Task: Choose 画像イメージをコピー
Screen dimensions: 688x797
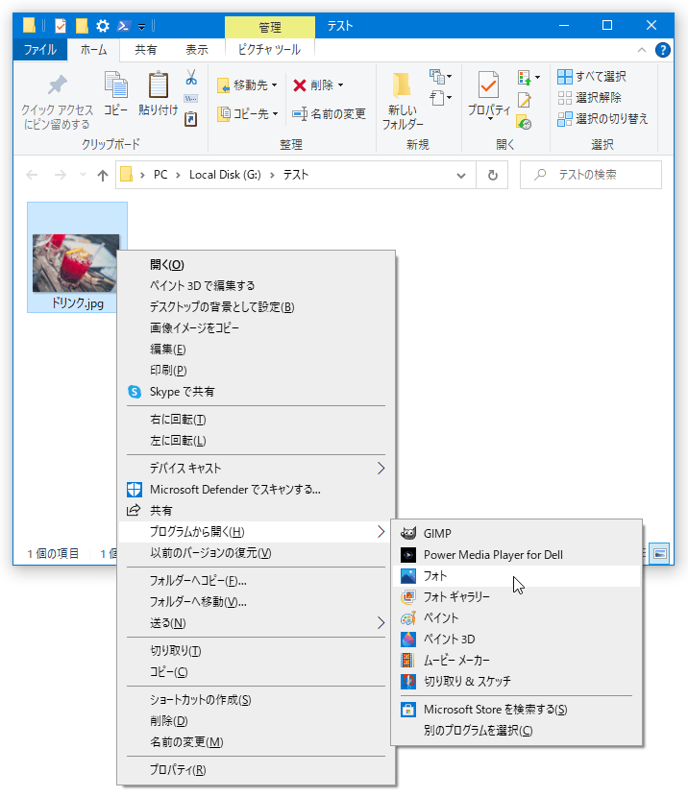Action: coord(256,328)
